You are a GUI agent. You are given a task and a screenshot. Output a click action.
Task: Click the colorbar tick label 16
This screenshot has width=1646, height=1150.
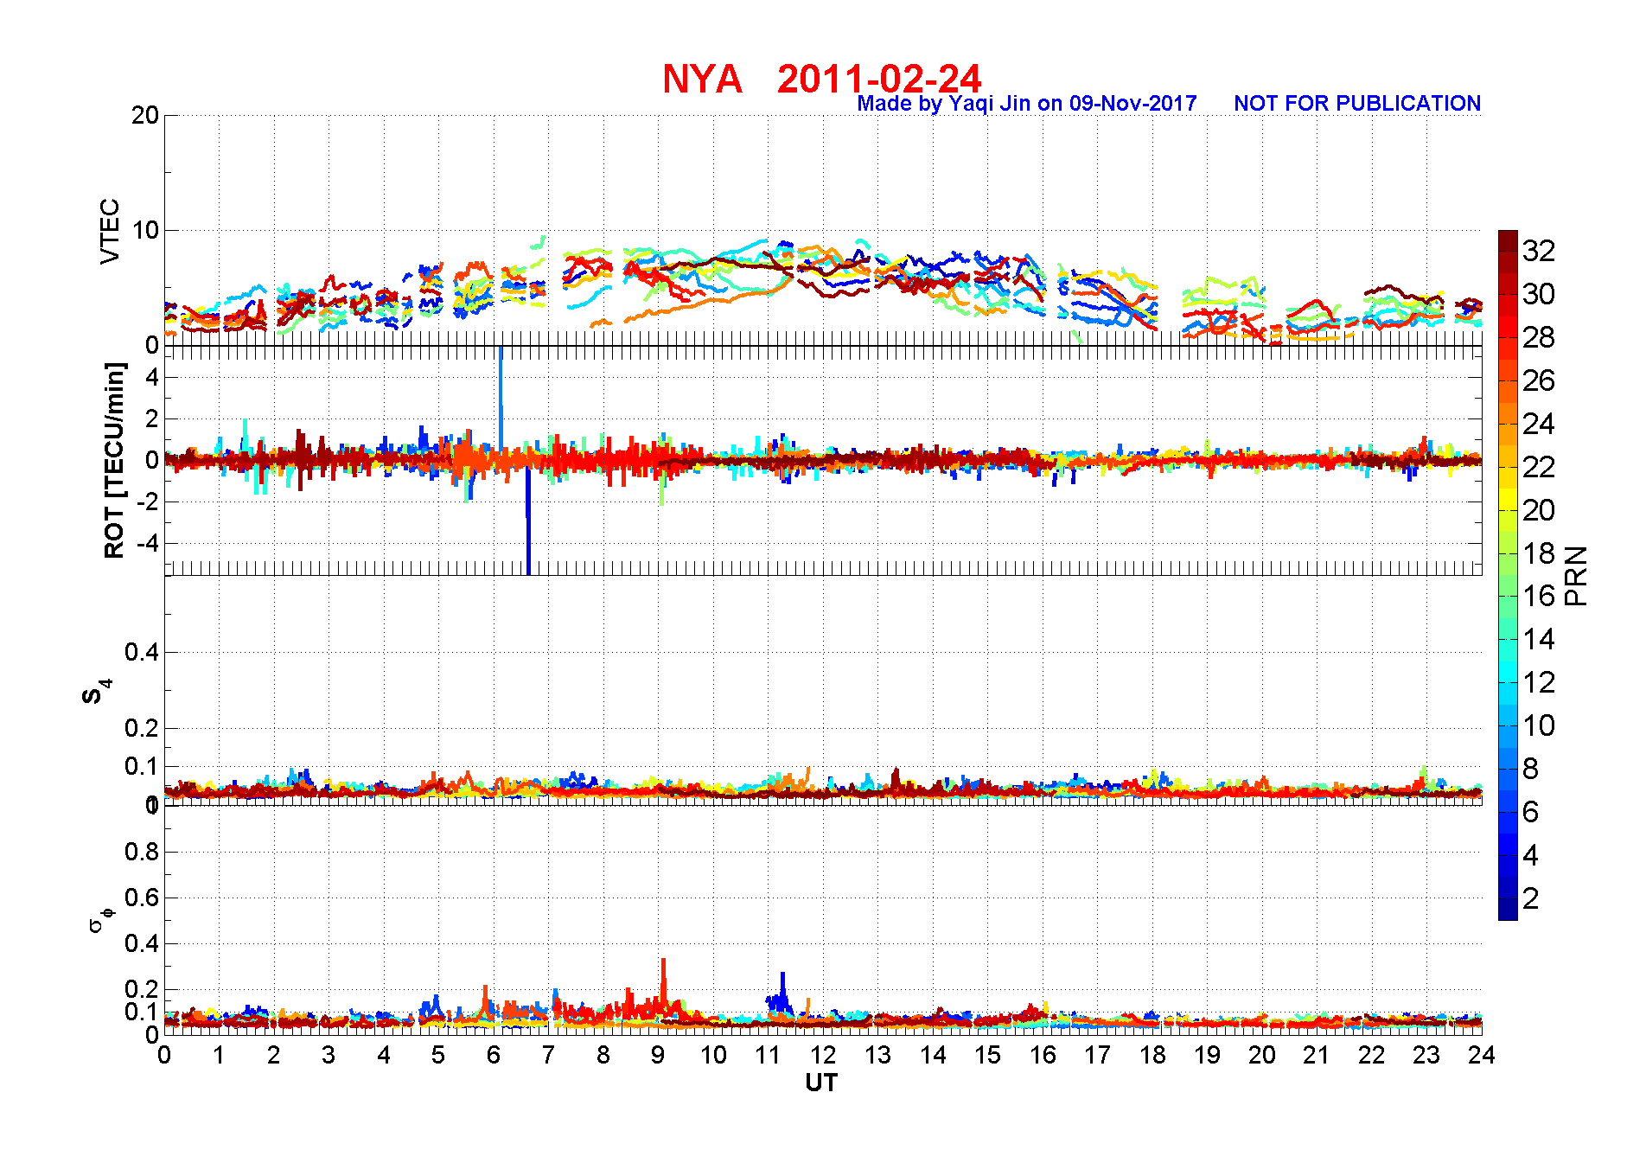click(x=1539, y=596)
